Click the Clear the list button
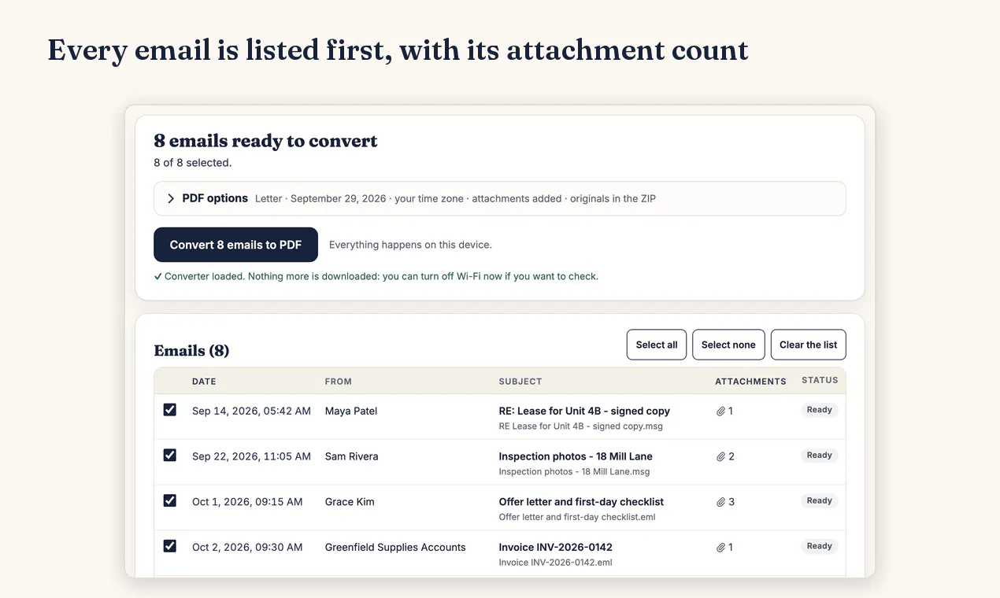This screenshot has height=598, width=1000. tap(809, 345)
